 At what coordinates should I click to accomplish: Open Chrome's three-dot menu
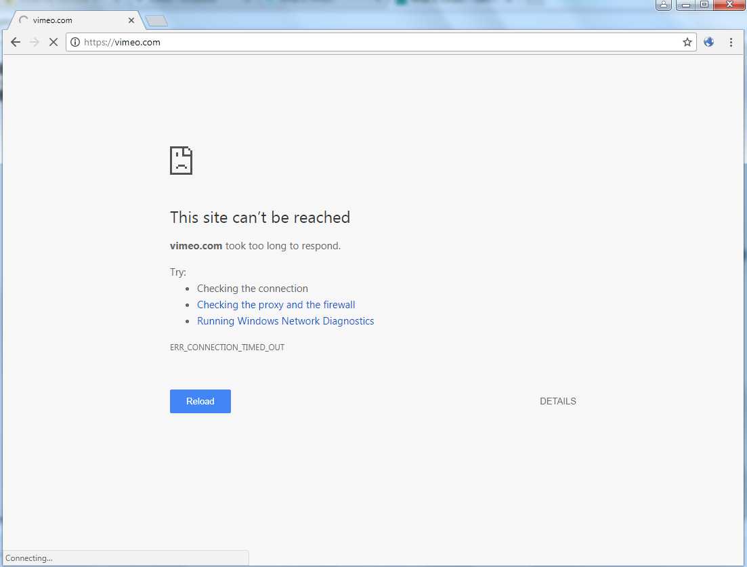(x=731, y=43)
